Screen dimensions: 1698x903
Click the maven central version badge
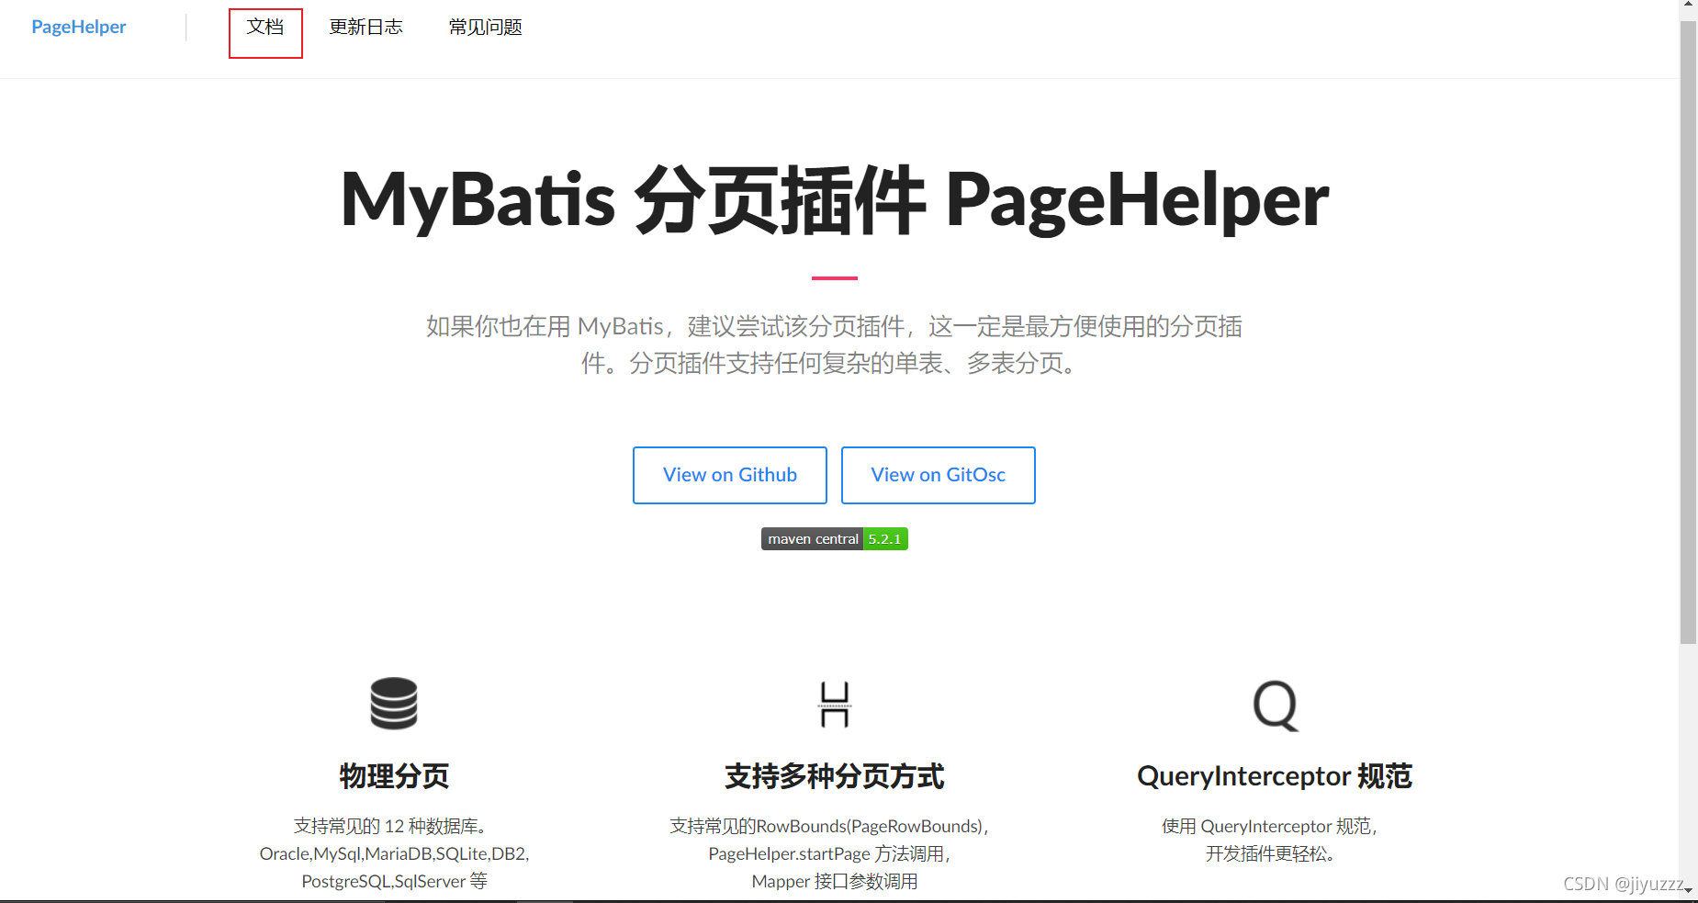834,538
